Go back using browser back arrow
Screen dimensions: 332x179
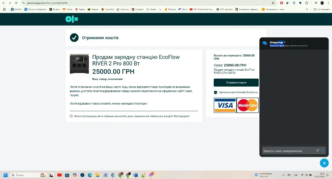coord(3,3)
